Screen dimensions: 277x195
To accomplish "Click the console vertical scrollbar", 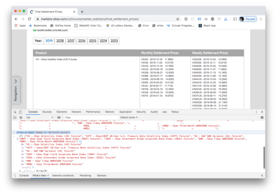I will tap(264, 157).
